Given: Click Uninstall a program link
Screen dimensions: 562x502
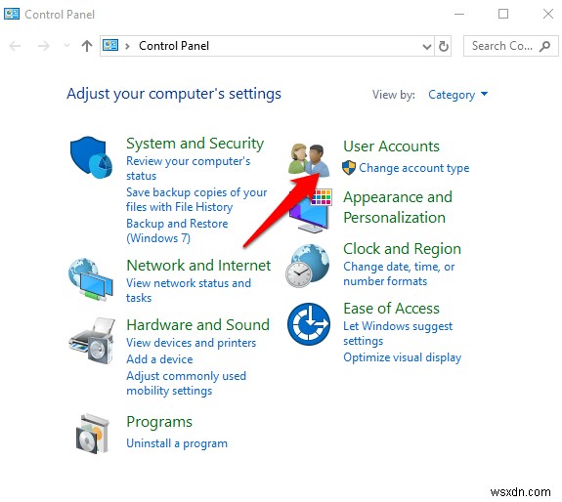Looking at the screenshot, I should pos(177,443).
